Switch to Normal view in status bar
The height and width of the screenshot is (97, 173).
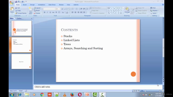134,91
